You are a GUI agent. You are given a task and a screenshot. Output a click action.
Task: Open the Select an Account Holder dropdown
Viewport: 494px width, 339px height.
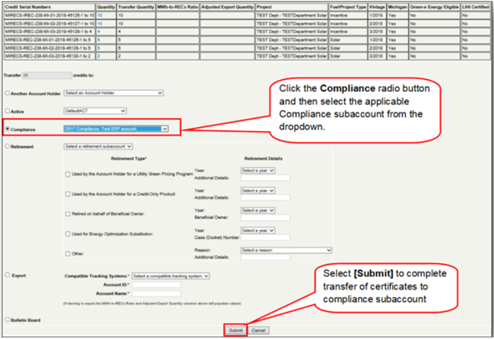click(114, 93)
